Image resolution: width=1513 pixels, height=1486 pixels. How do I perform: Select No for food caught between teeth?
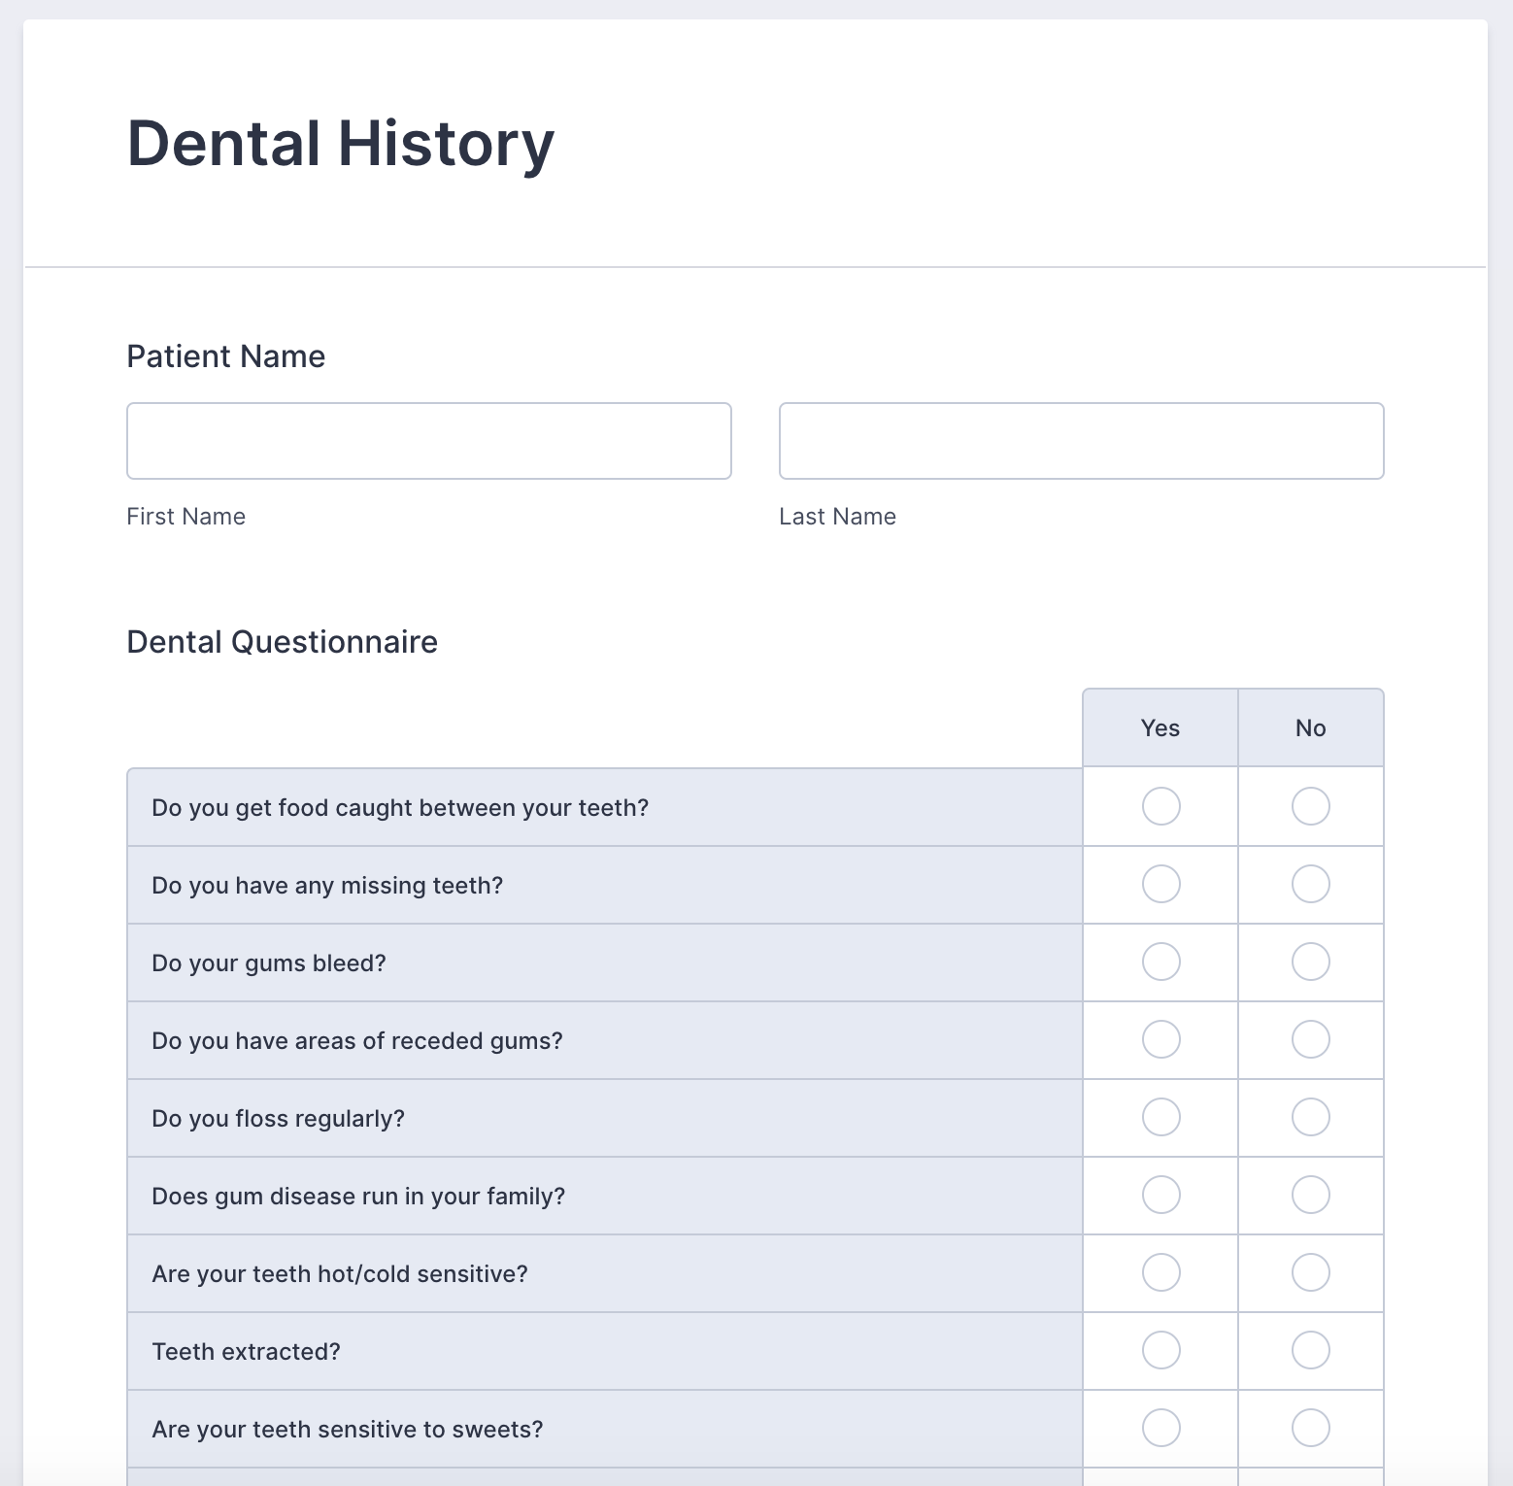[x=1310, y=806]
